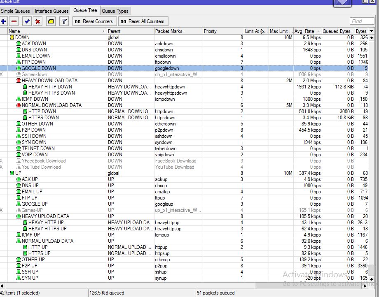Open the Queue Types tab

pos(115,11)
